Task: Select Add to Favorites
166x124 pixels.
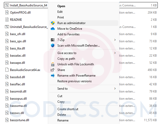Action: click(84, 34)
